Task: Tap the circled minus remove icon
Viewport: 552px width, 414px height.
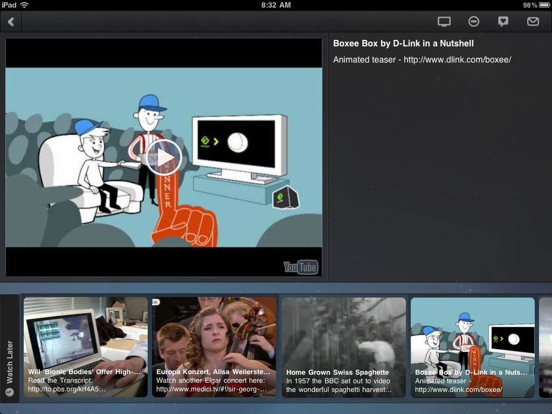Action: 473,22
